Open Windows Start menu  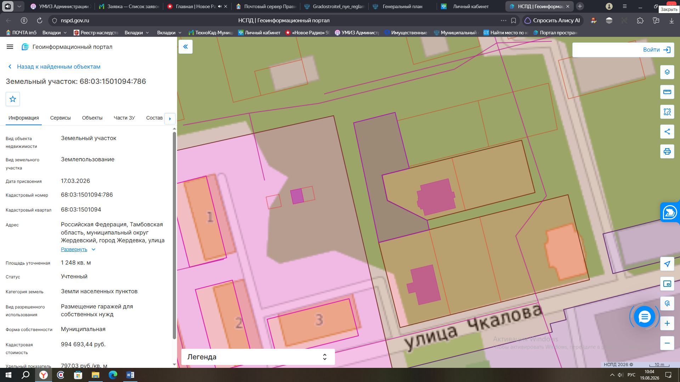coord(8,375)
